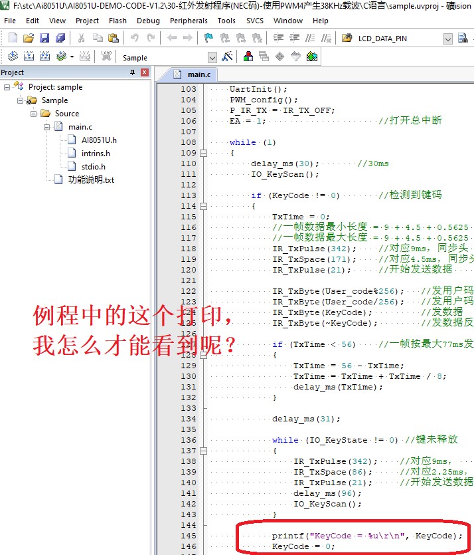474x555 pixels.
Task: Select AI8051U.h in the project tree
Action: pos(99,140)
